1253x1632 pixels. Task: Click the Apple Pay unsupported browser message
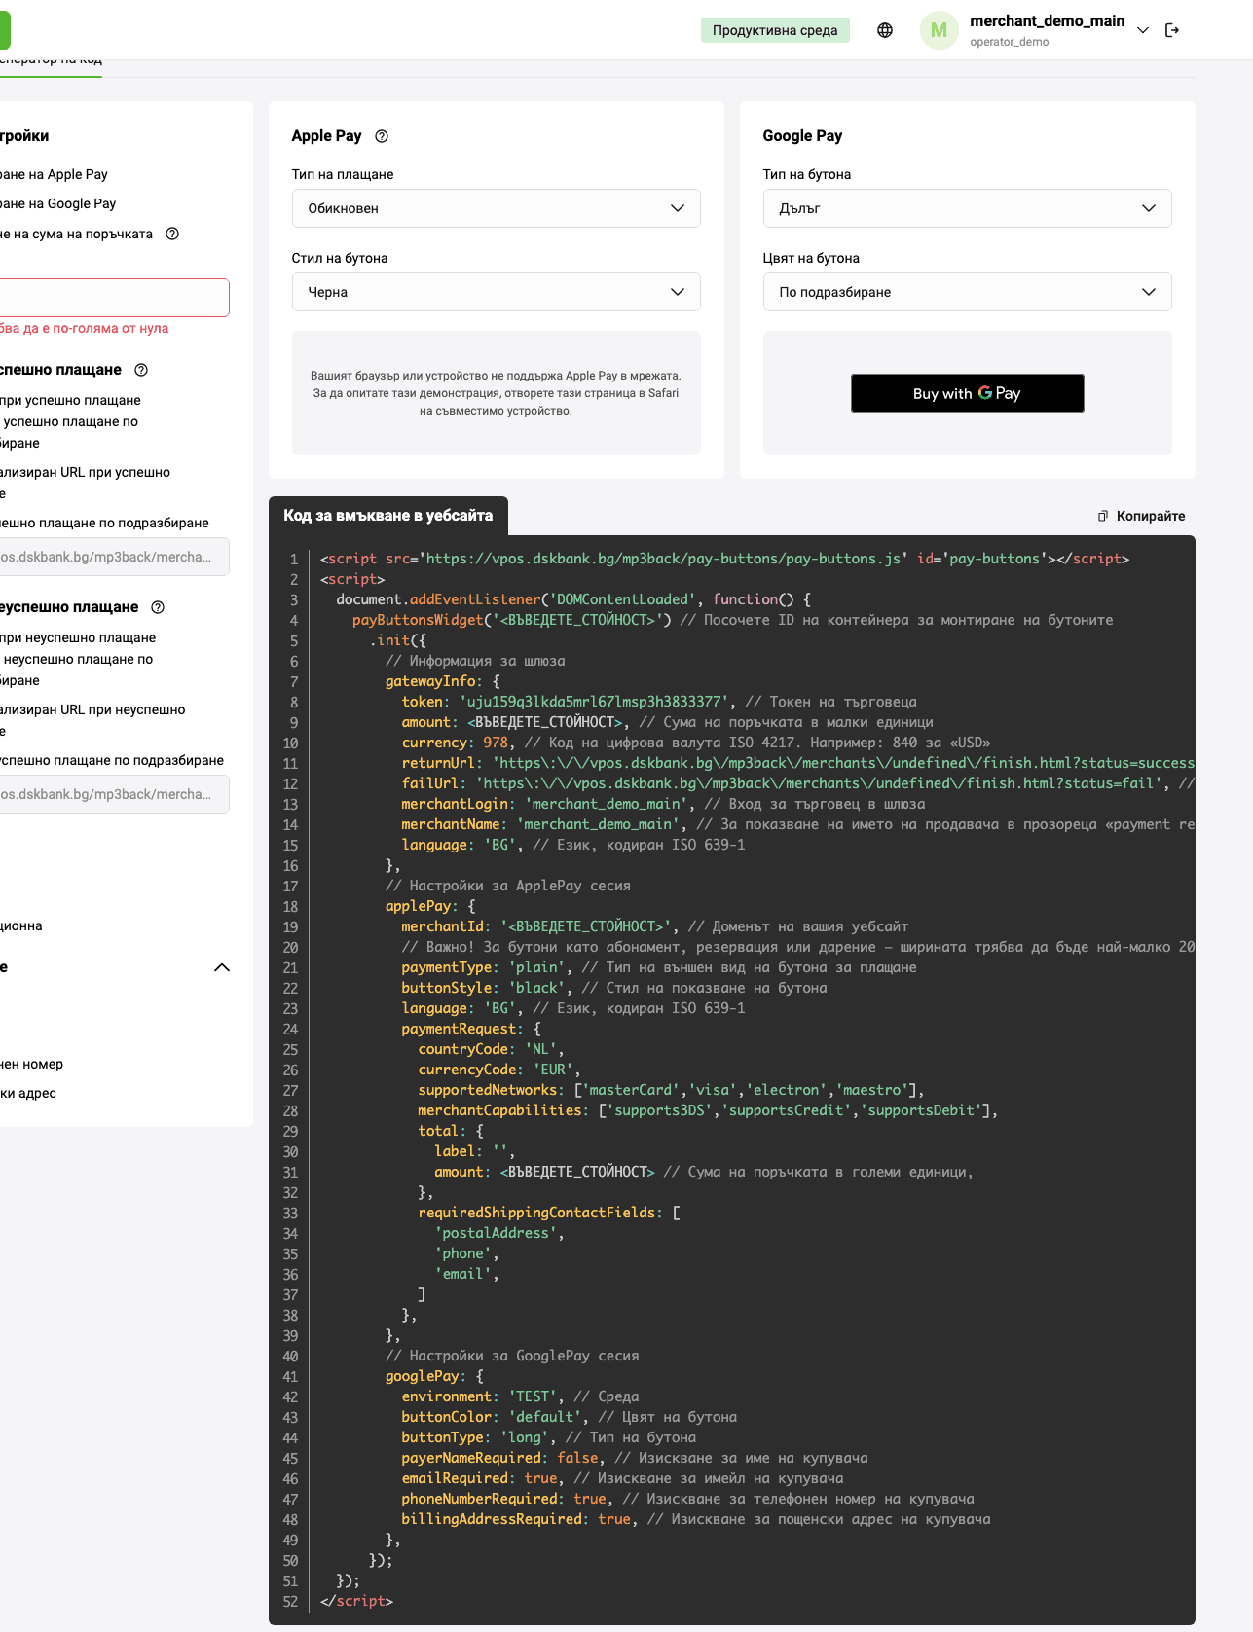click(497, 393)
